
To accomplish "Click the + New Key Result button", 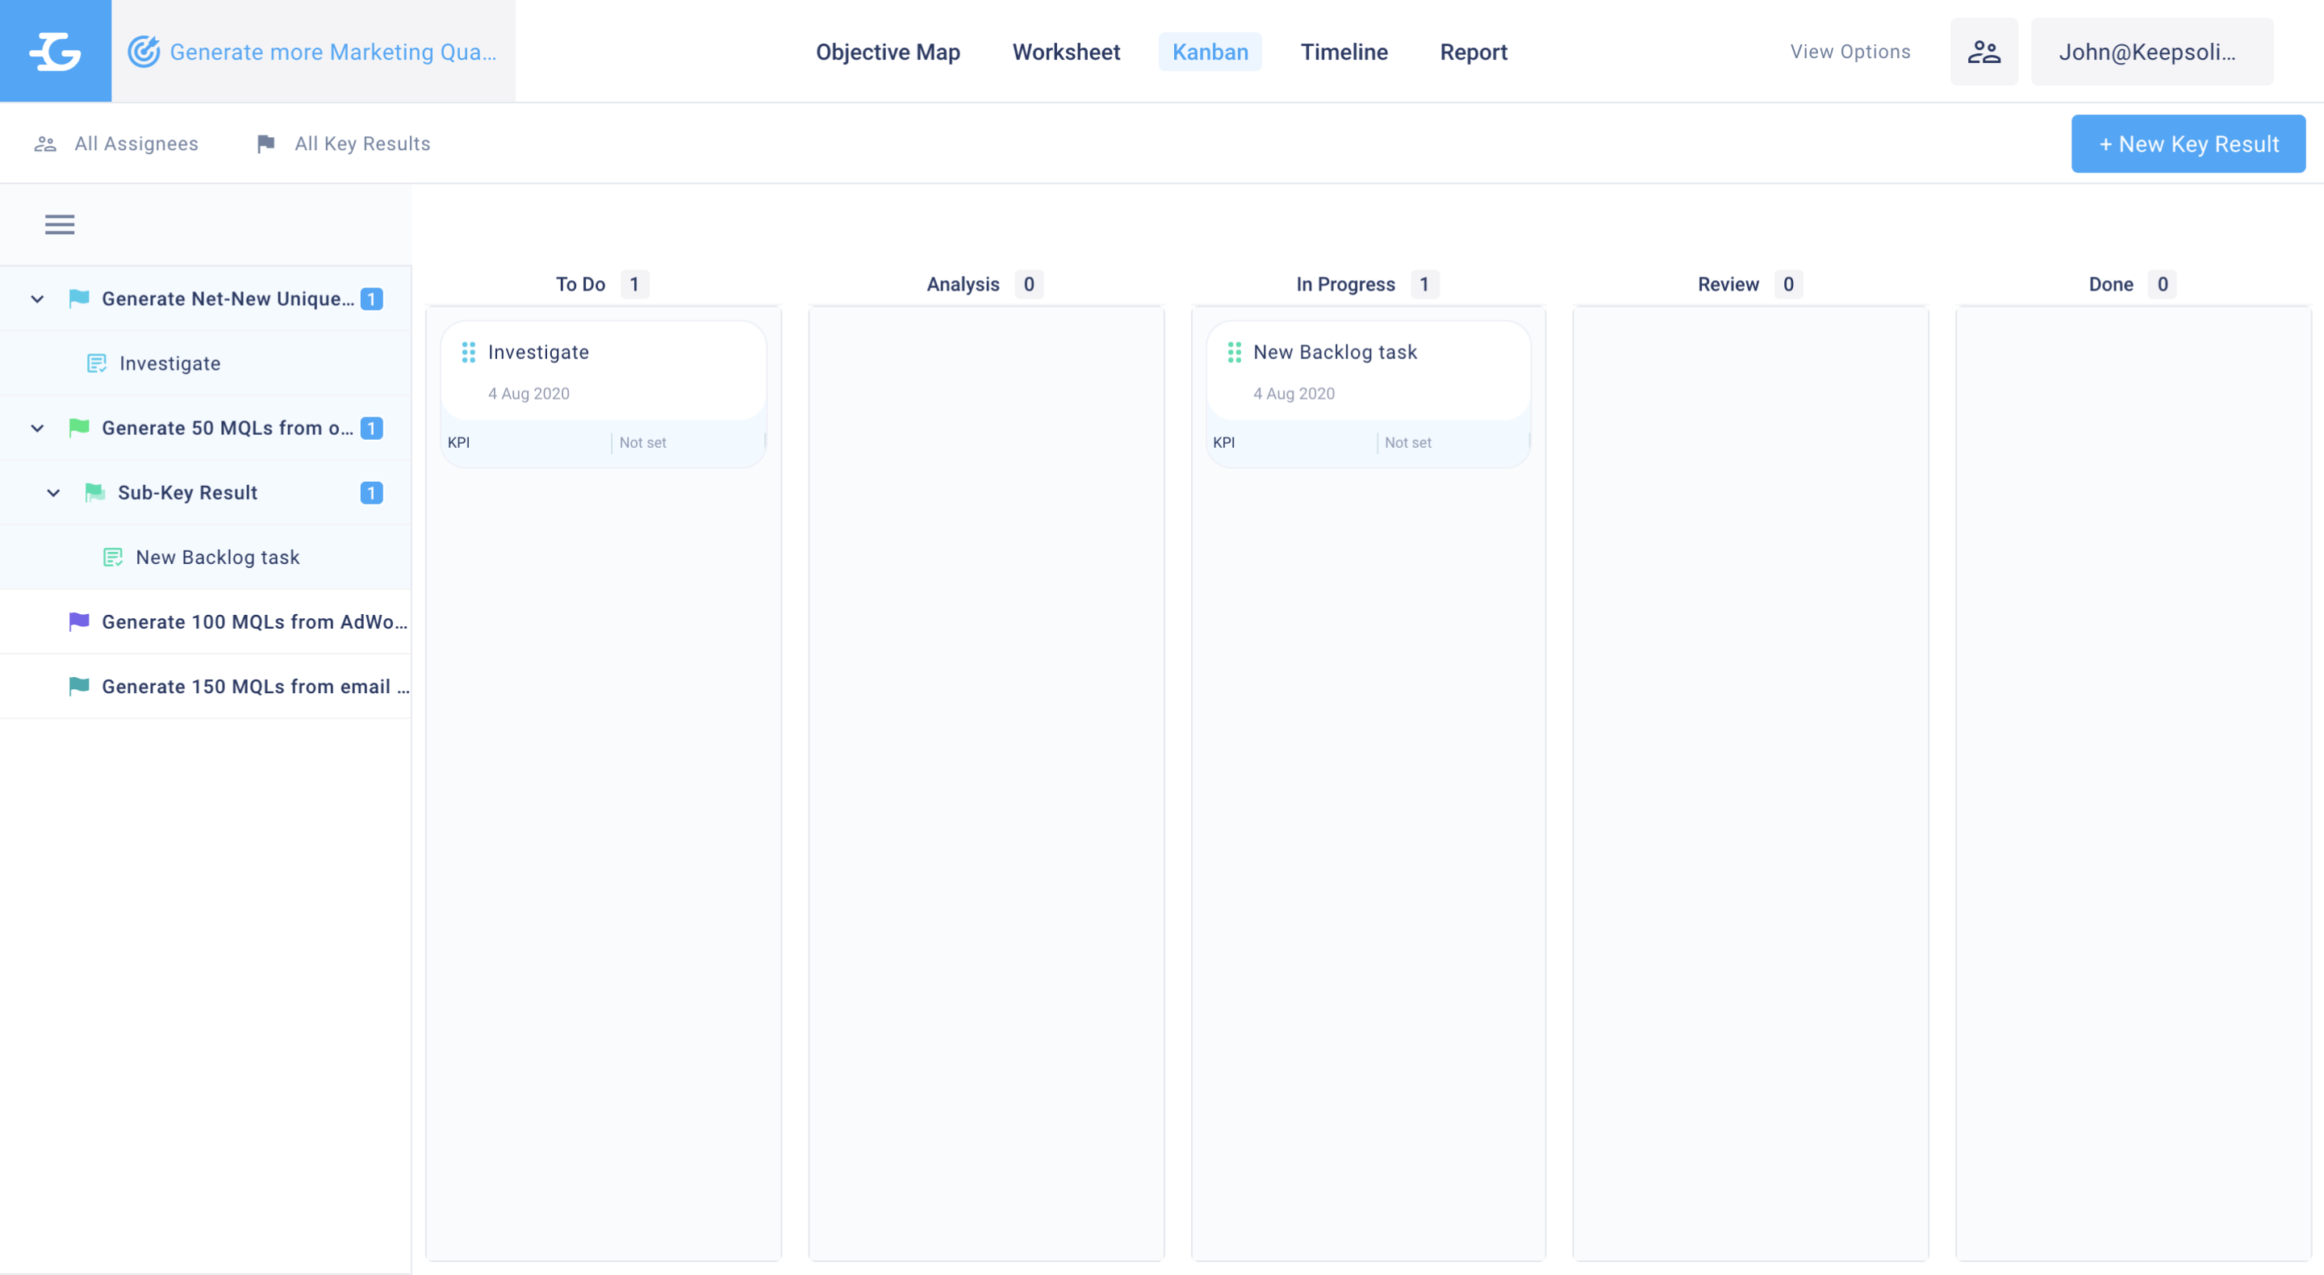I will [2188, 144].
